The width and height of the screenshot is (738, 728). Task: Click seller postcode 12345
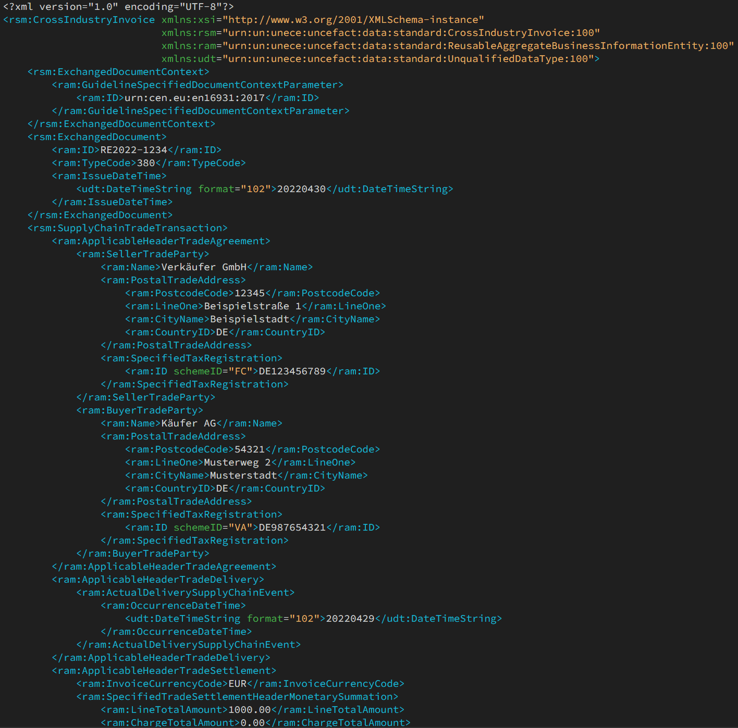249,293
